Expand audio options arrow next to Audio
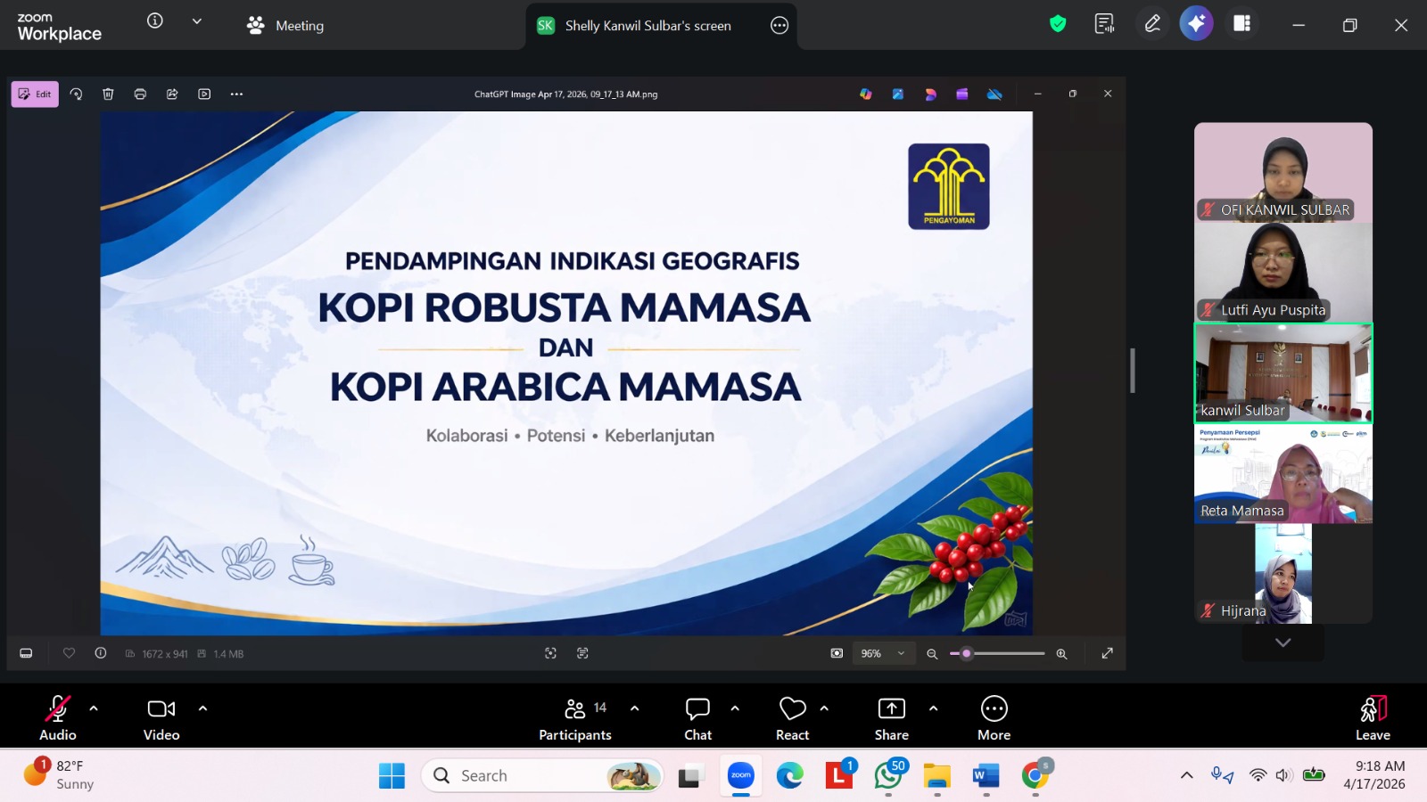Image resolution: width=1427 pixels, height=802 pixels. click(x=94, y=708)
